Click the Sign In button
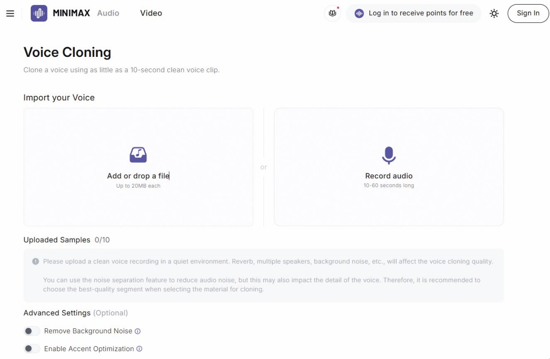Image resolution: width=550 pixels, height=359 pixels. pyautogui.click(x=528, y=13)
